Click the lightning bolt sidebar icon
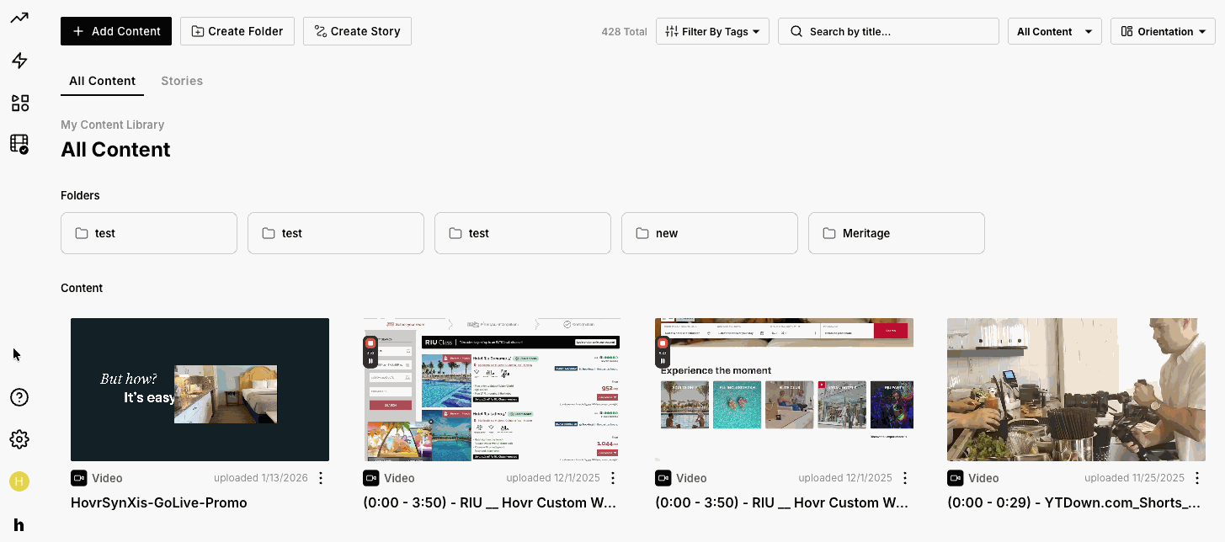The height and width of the screenshot is (542, 1225). pyautogui.click(x=19, y=61)
